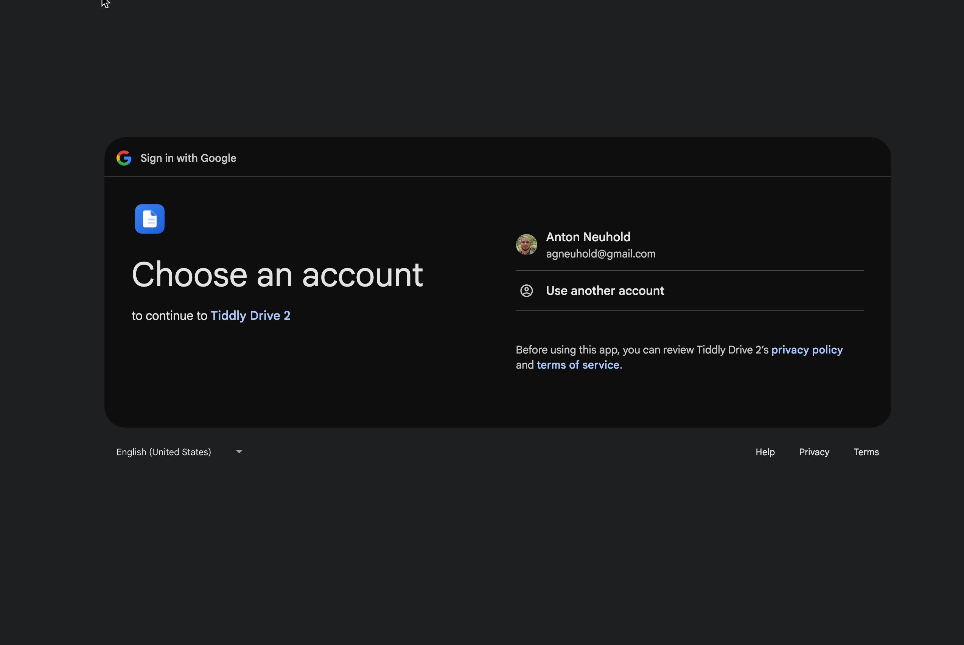Click the Help footer link
This screenshot has height=645, width=964.
(x=765, y=452)
